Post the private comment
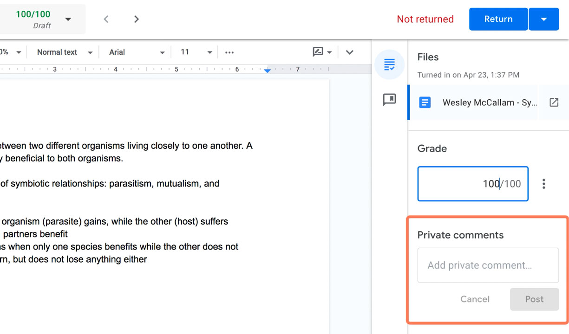569x334 pixels. pos(534,299)
